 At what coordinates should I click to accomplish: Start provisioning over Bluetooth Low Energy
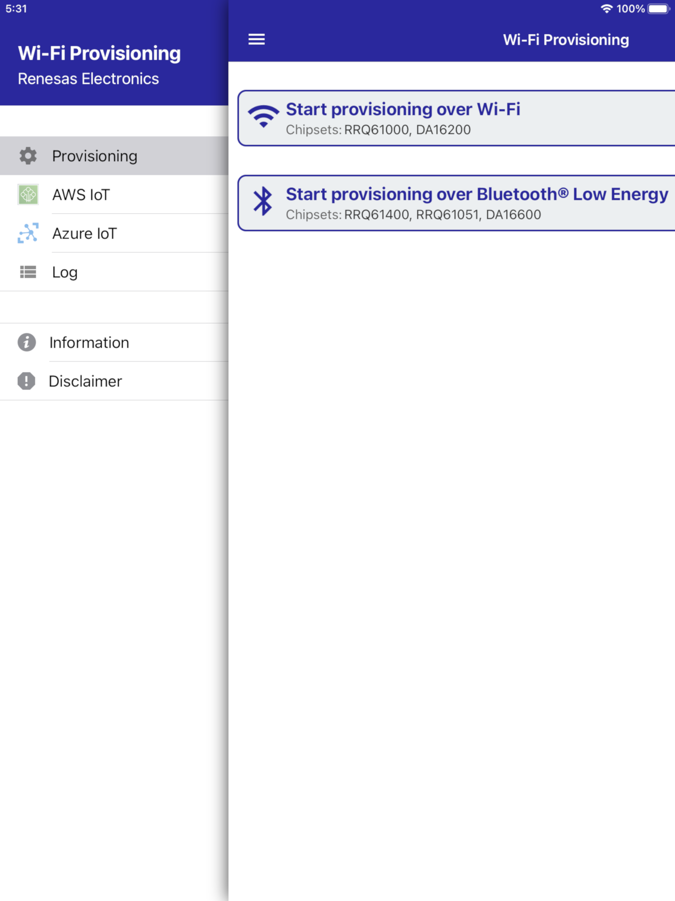tap(456, 203)
